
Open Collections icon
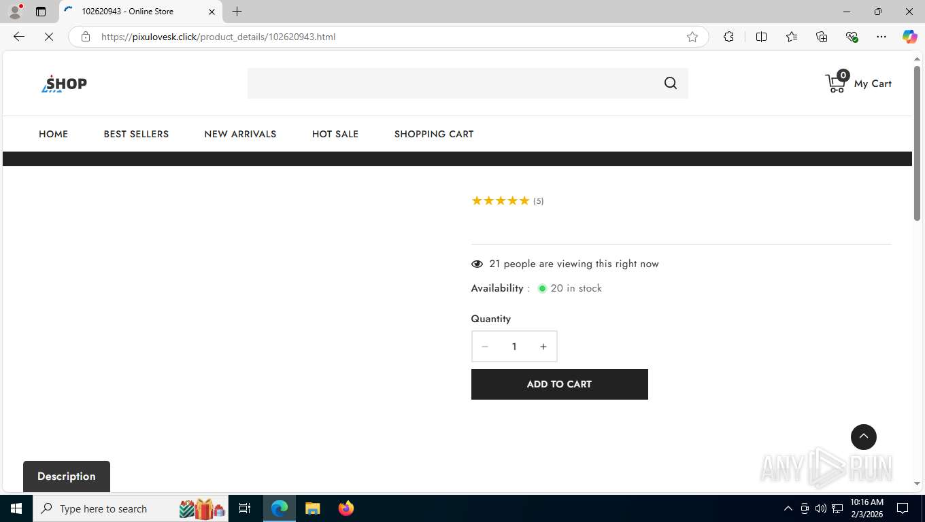(x=822, y=37)
